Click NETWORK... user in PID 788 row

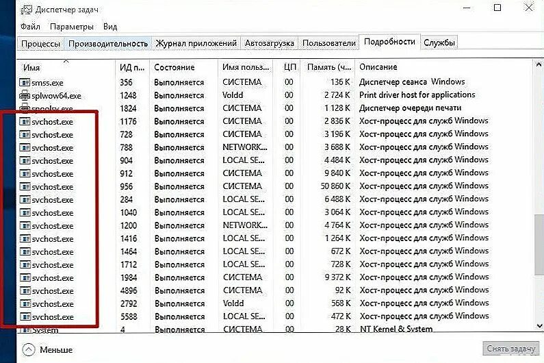(x=245, y=147)
